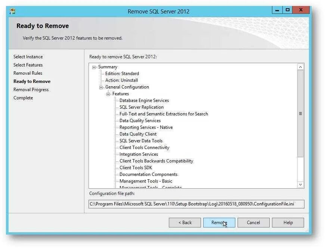325x248 pixels.
Task: Click the 'Ready to remove SQL Server 2012:' label
Action: point(123,57)
